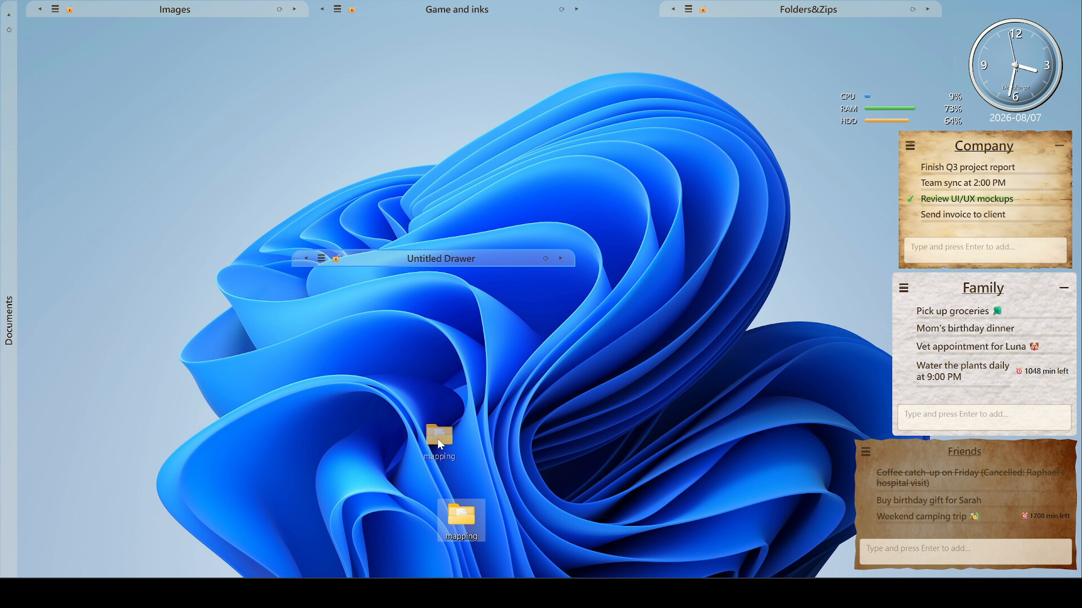Screen dimensions: 1082x608
Task: Open the hamburger menu of the Images drawer
Action: click(55, 9)
